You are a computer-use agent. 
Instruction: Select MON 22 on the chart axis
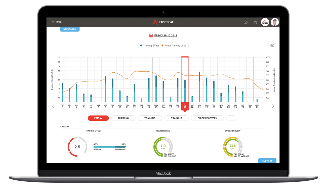(x=207, y=106)
